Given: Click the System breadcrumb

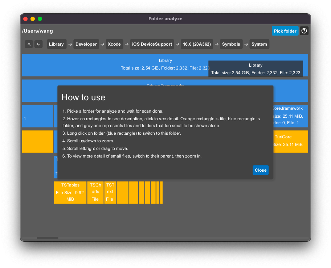Looking at the screenshot, I should click(x=259, y=44).
